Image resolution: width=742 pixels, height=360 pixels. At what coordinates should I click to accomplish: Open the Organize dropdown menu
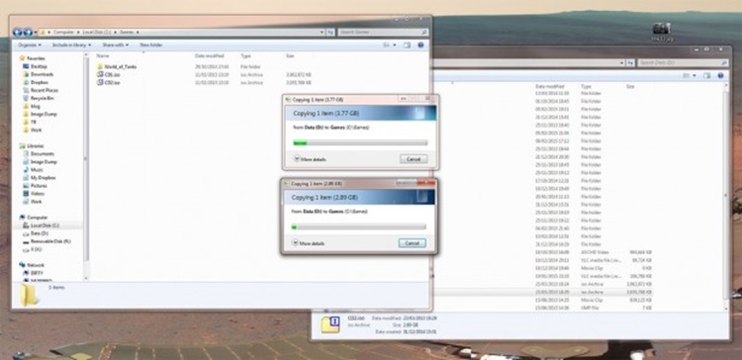click(x=30, y=45)
